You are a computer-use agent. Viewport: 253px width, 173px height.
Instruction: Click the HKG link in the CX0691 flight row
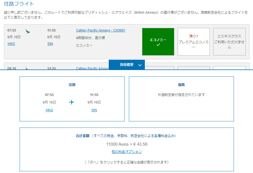tap(11, 44)
